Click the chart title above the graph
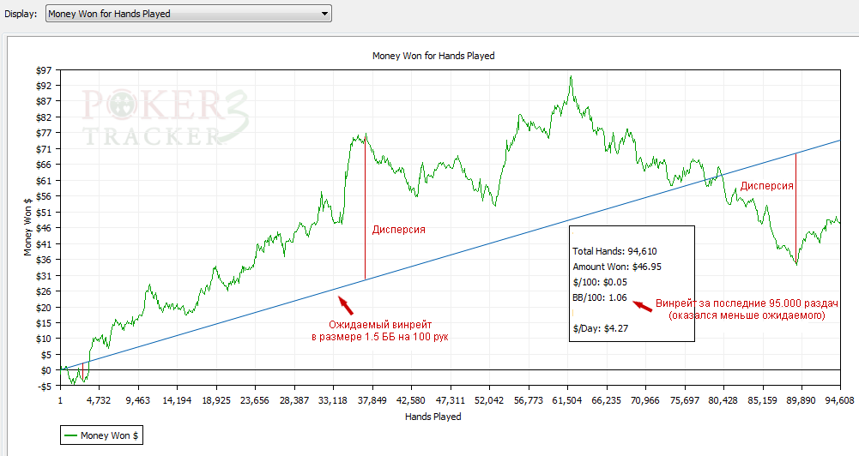The width and height of the screenshot is (859, 456). coord(433,56)
